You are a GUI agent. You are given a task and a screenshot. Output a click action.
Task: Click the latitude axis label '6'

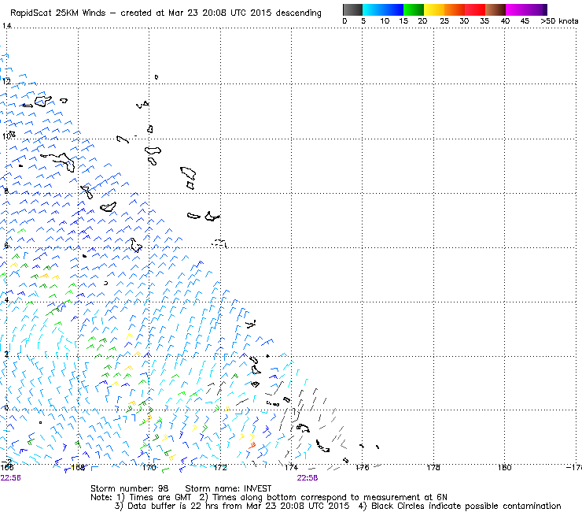(x=6, y=246)
